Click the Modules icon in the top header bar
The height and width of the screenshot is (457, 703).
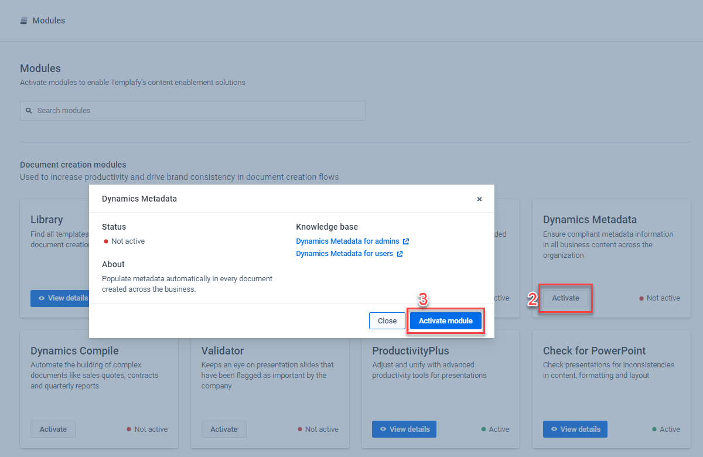click(x=23, y=20)
